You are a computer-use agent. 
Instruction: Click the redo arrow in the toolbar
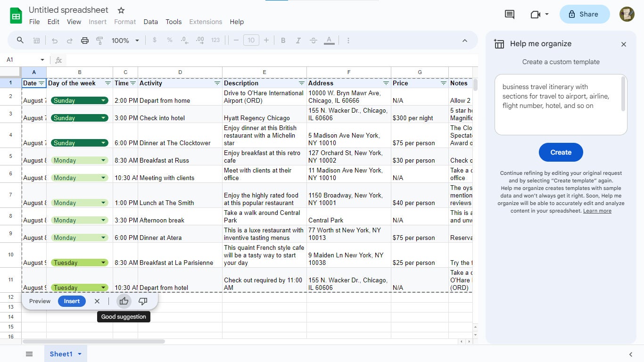[70, 41]
